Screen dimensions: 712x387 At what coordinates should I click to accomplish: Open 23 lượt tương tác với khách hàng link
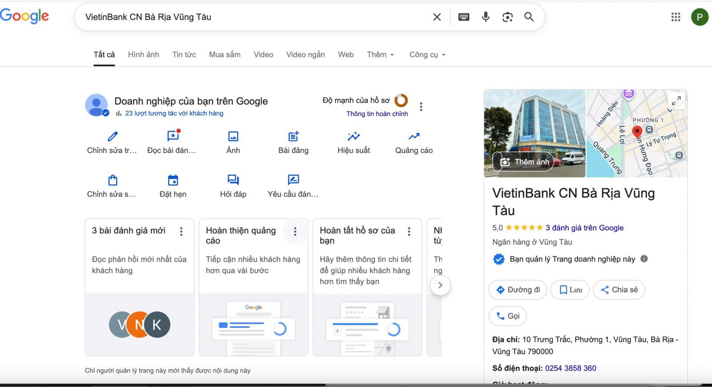point(174,113)
